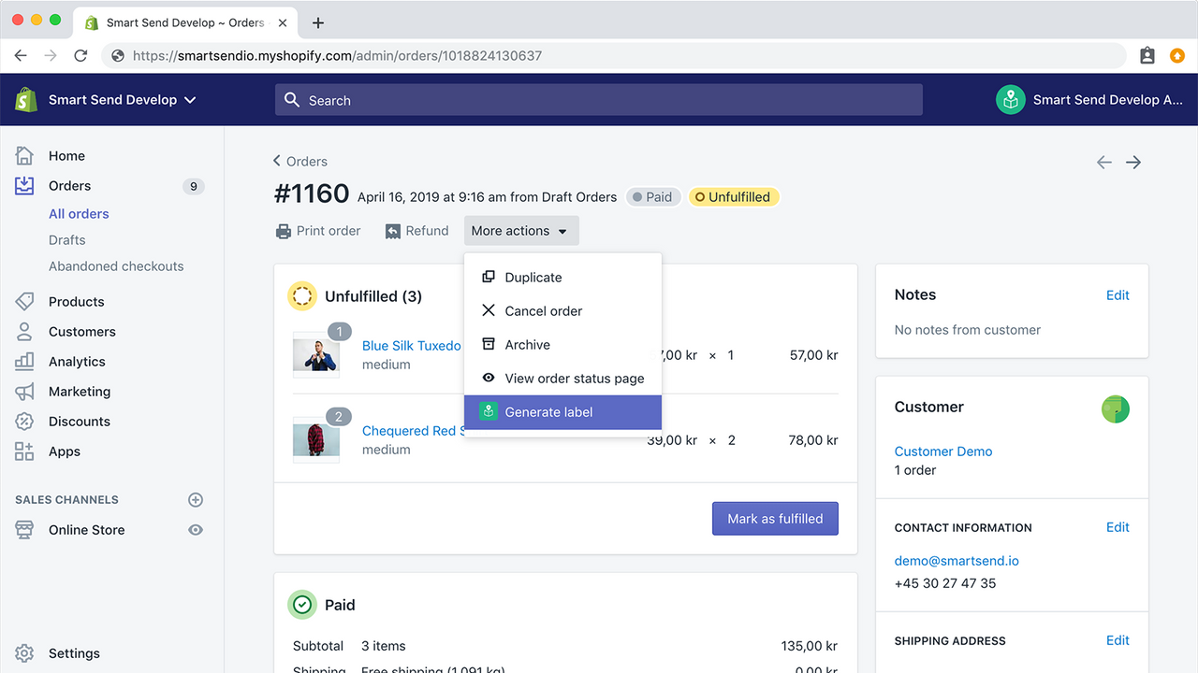
Task: Click the Print order printer icon
Action: point(283,230)
